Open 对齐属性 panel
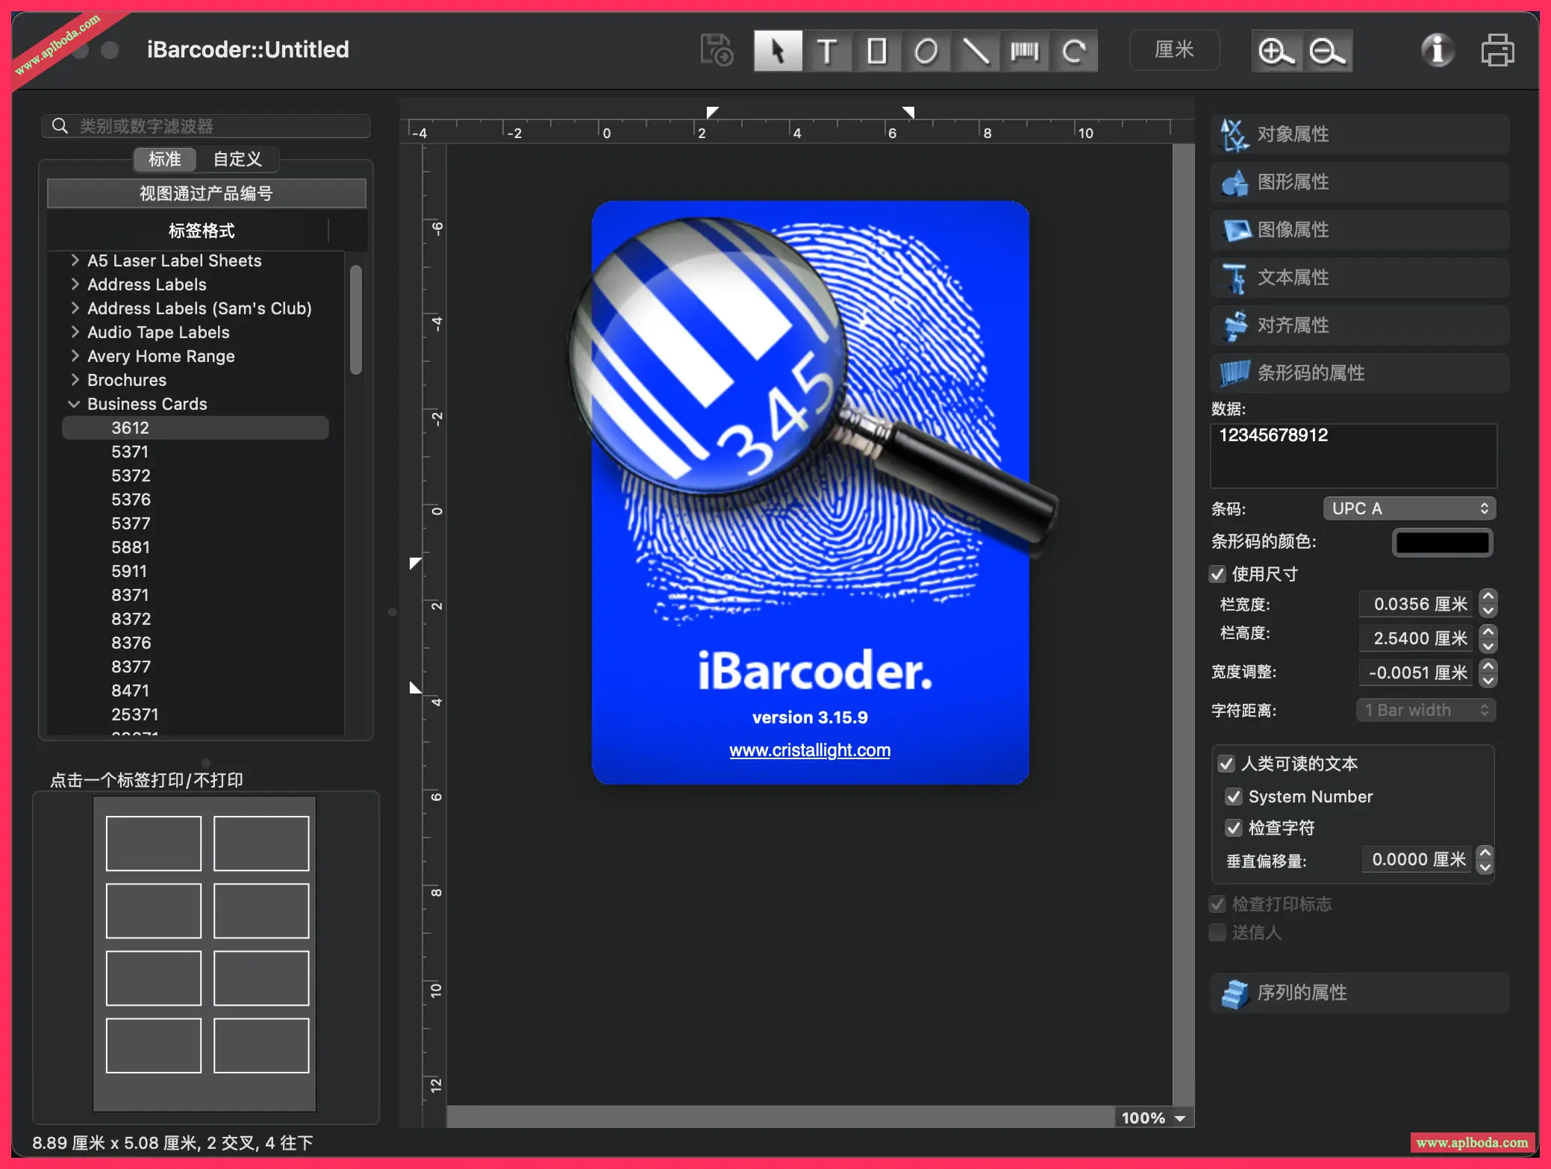1551x1169 pixels. (1359, 325)
